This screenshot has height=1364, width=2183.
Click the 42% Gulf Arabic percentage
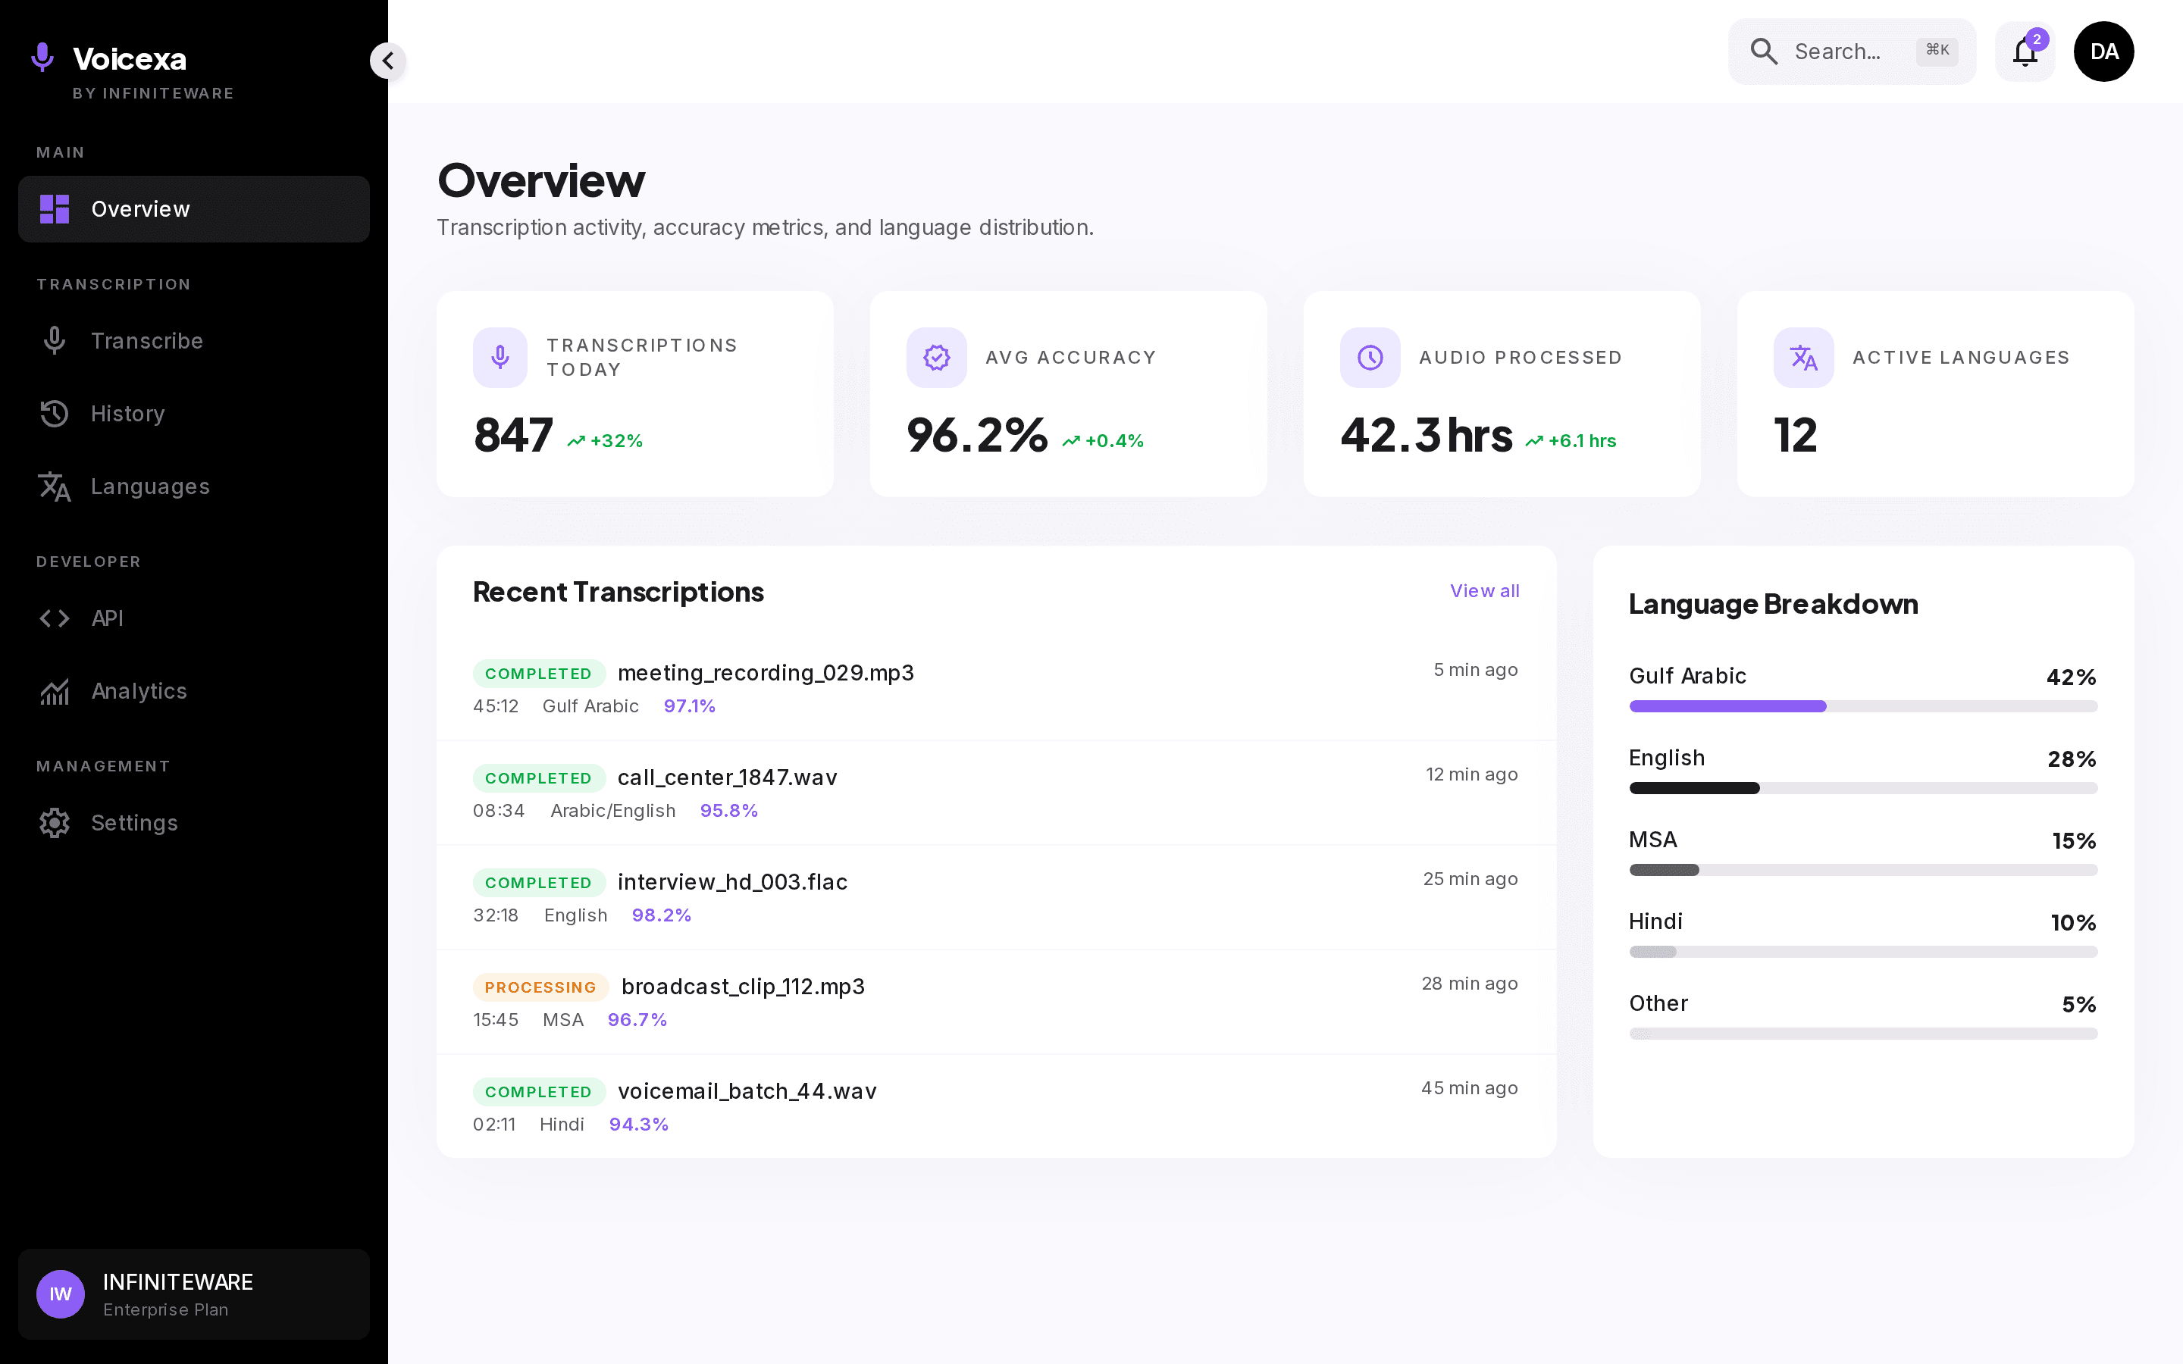point(2071,677)
